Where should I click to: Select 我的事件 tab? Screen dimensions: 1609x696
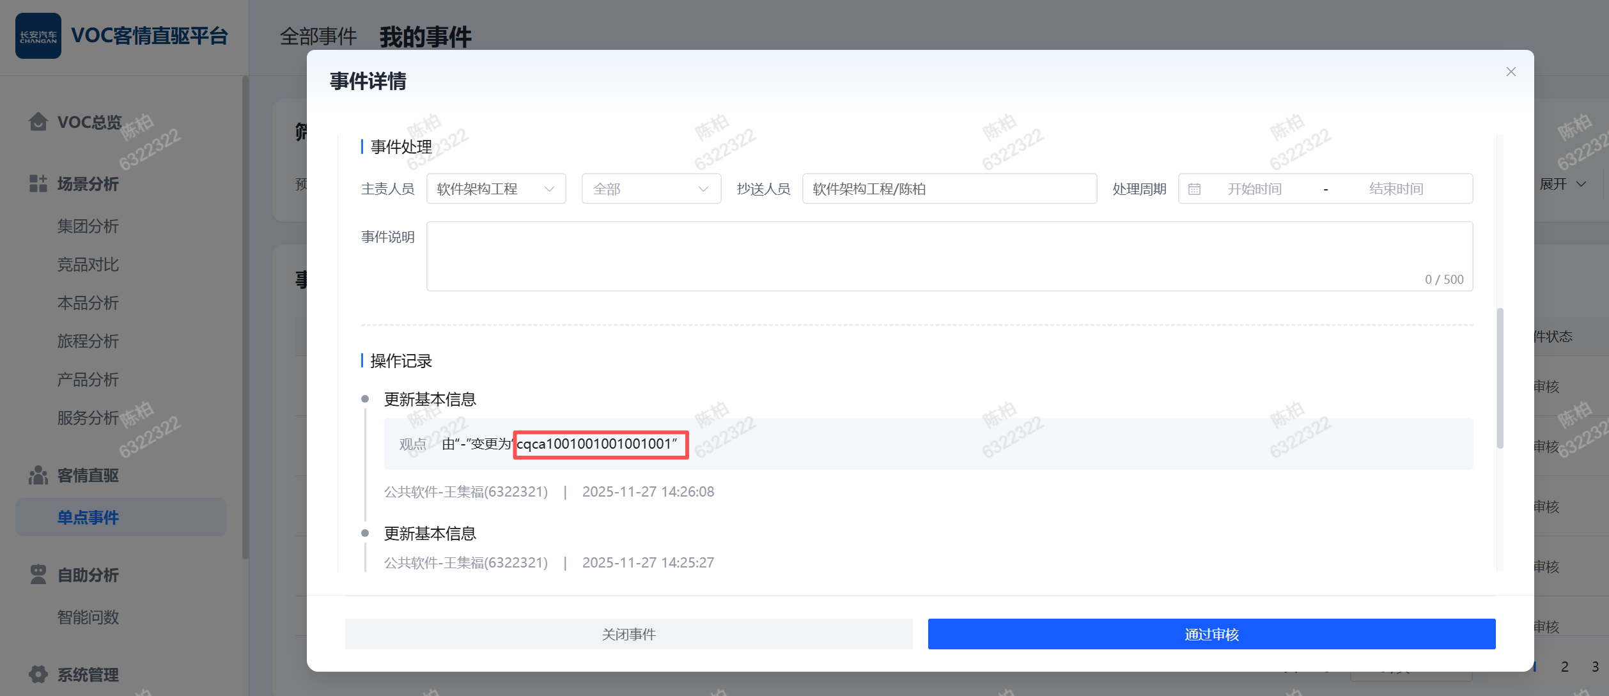pos(425,36)
